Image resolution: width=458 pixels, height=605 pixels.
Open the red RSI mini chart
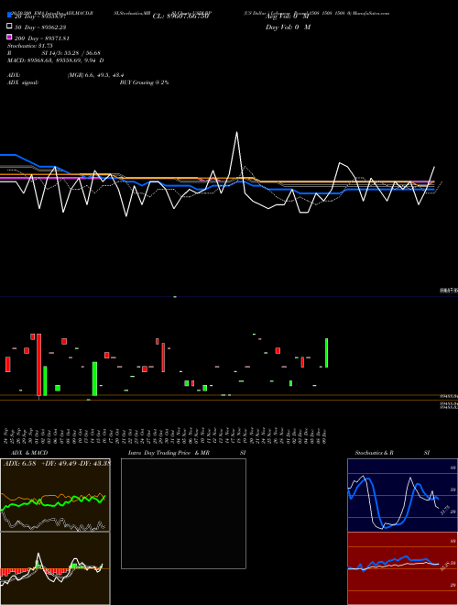coord(402,568)
